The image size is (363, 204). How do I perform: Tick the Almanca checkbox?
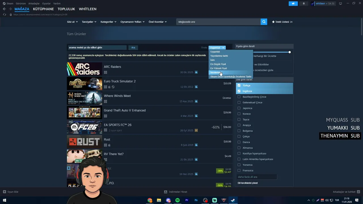pyautogui.click(x=239, y=148)
